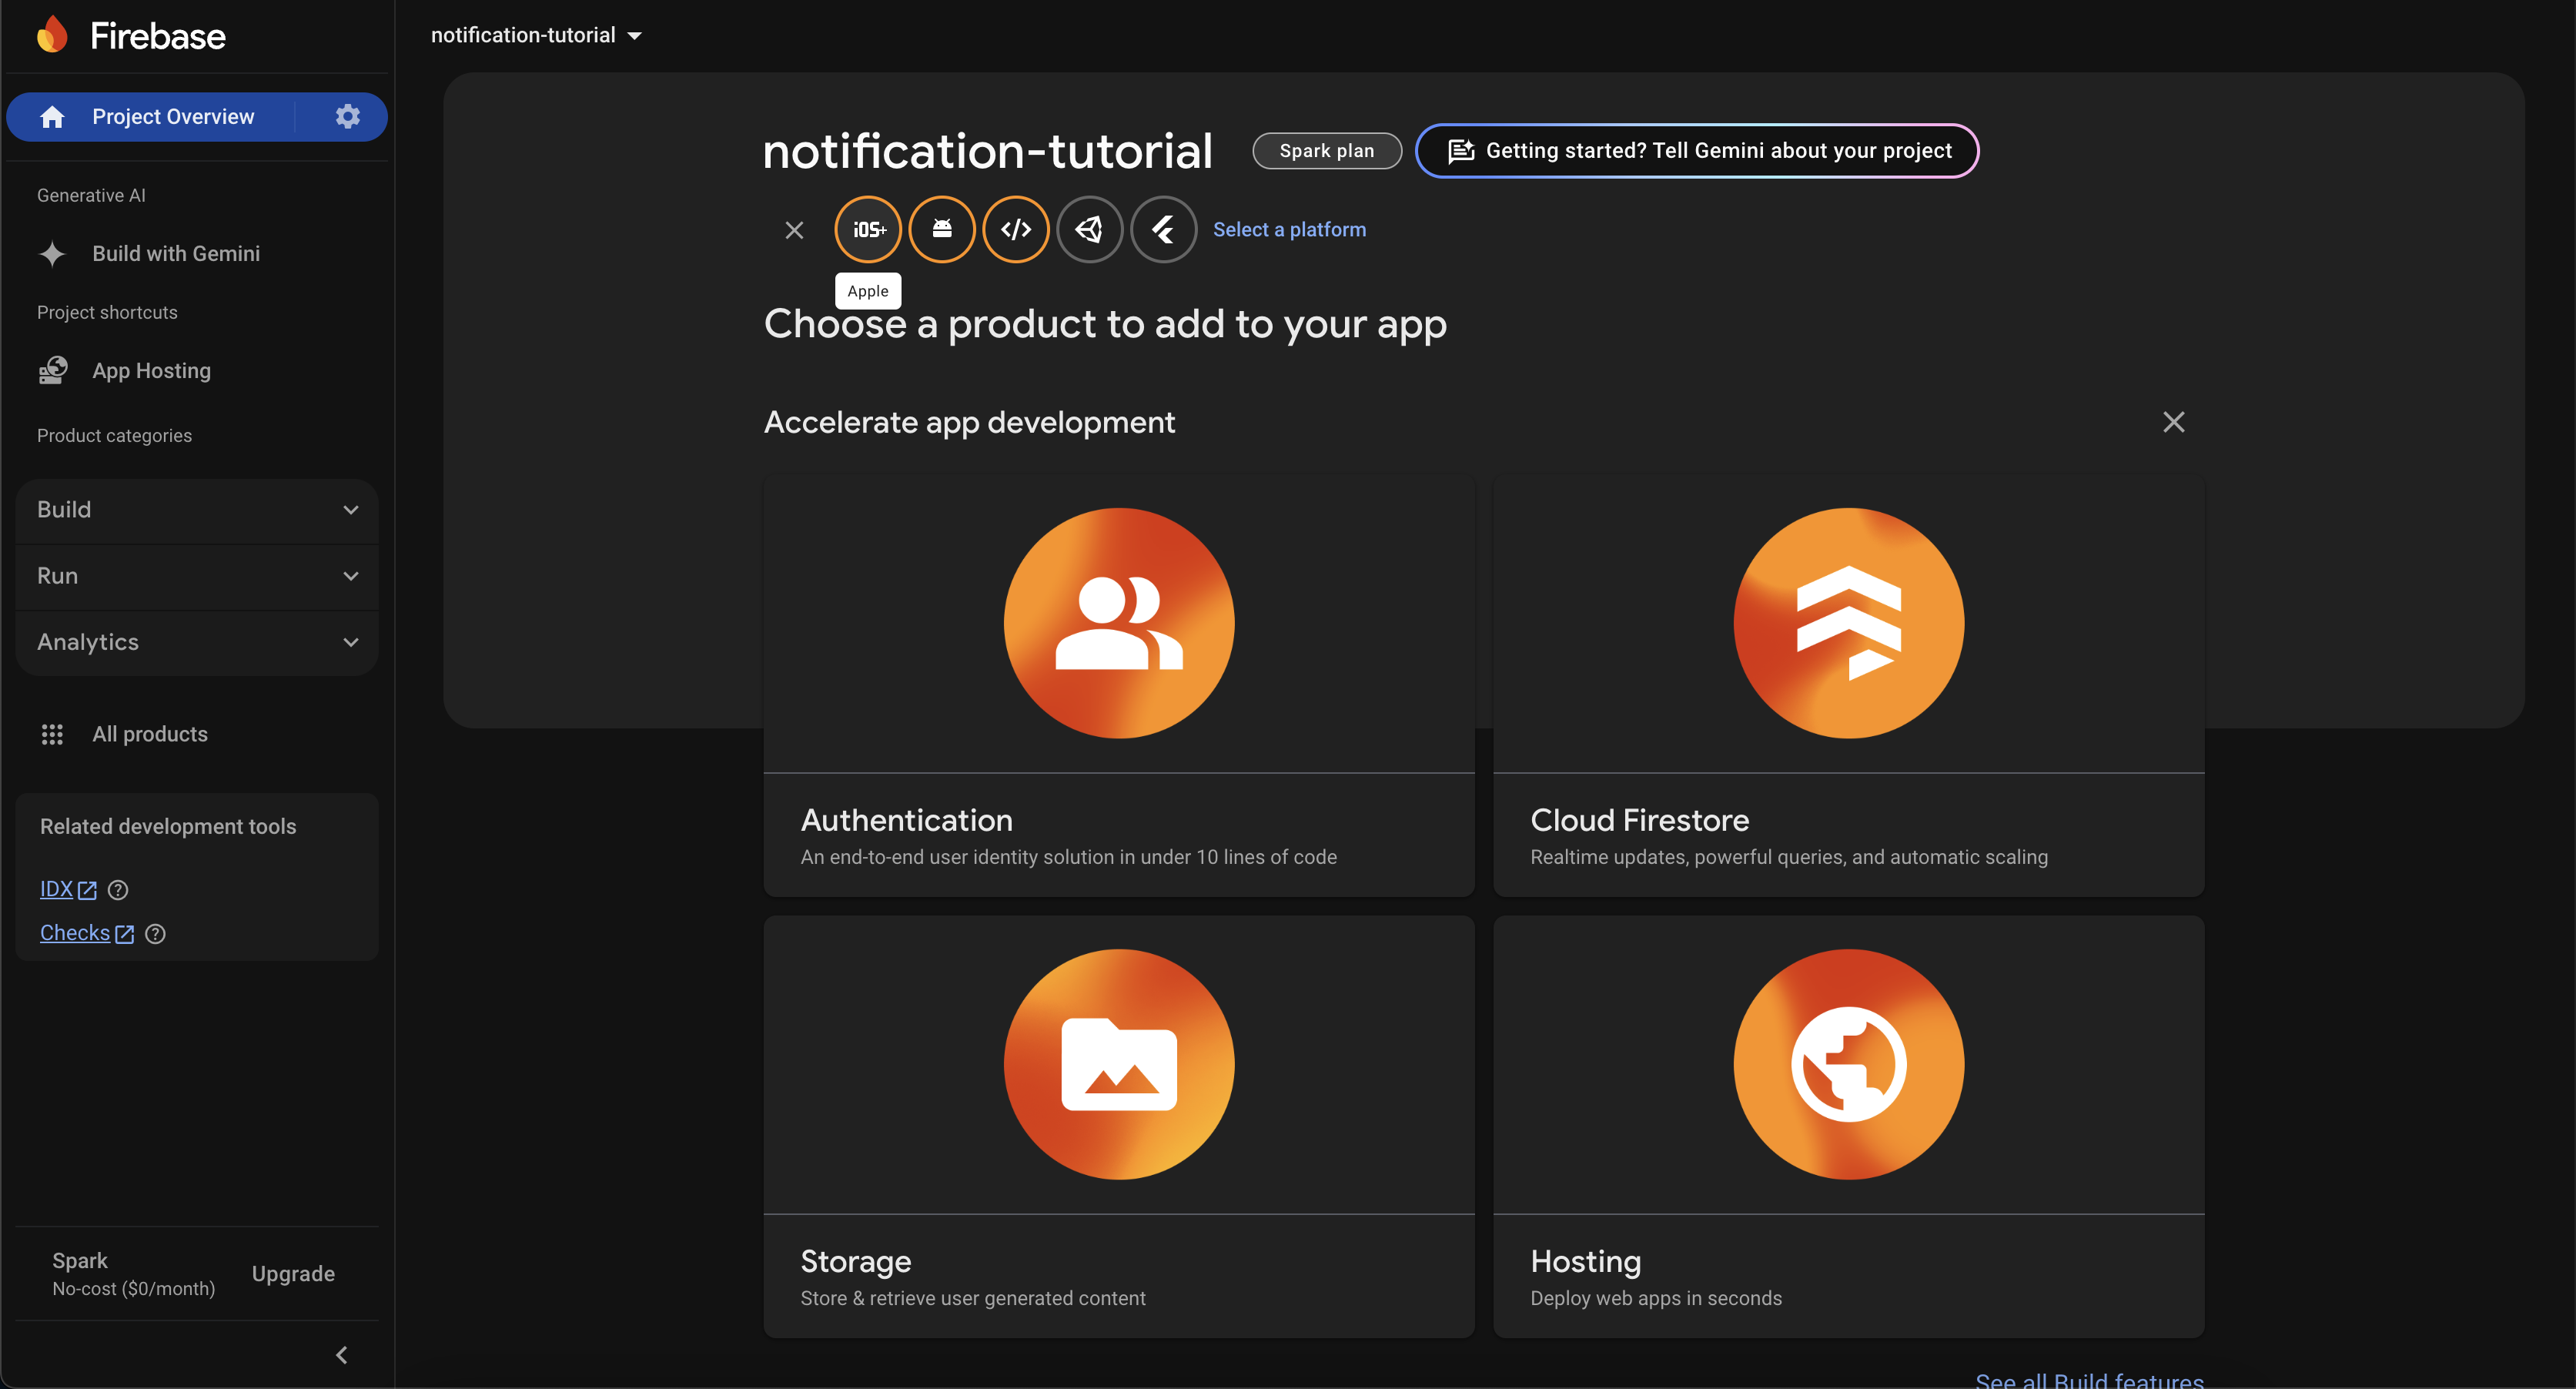Click Select a platform link
The height and width of the screenshot is (1389, 2576).
coord(1289,230)
